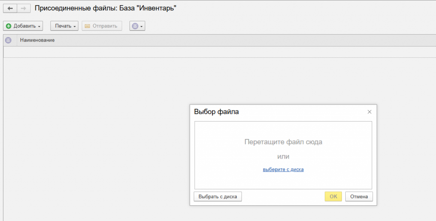Close the Выбор файла dialog
Viewport: 436px width, 221px height.
[x=369, y=112]
